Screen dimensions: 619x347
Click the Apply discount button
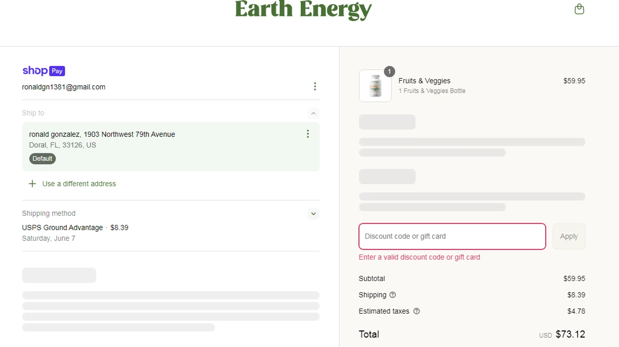click(569, 237)
